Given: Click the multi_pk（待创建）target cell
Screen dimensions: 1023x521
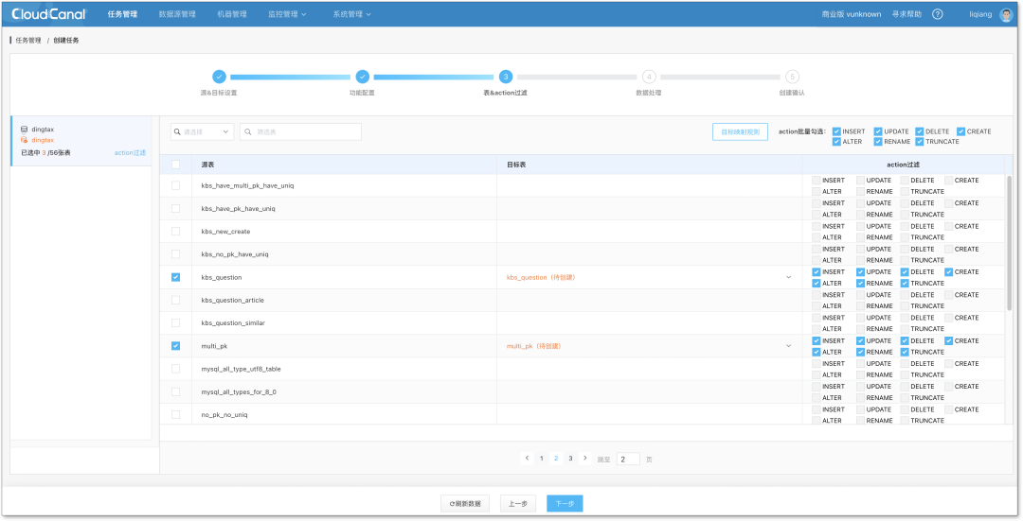Looking at the screenshot, I should pyautogui.click(x=533, y=346).
